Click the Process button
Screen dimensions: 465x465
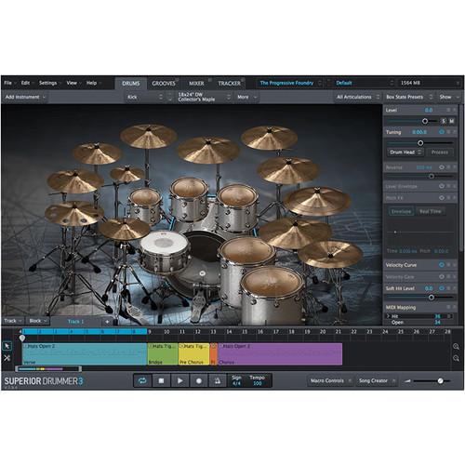(x=440, y=153)
